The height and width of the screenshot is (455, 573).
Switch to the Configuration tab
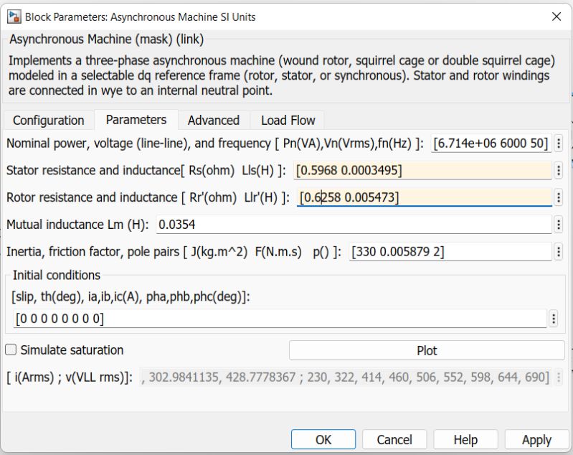point(49,121)
